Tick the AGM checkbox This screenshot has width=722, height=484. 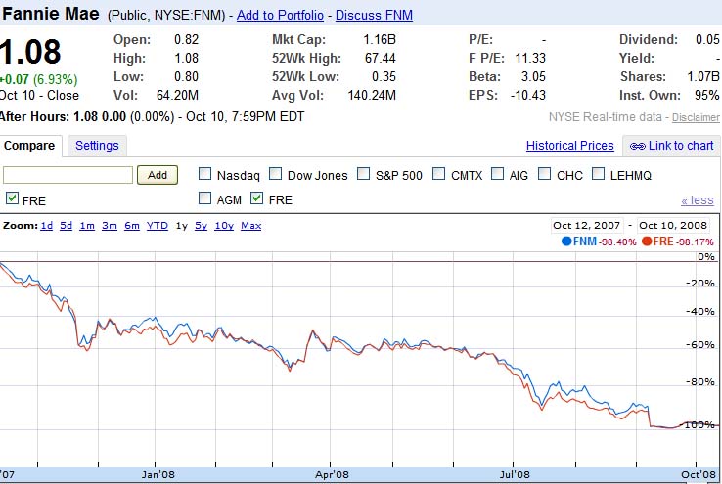point(204,198)
